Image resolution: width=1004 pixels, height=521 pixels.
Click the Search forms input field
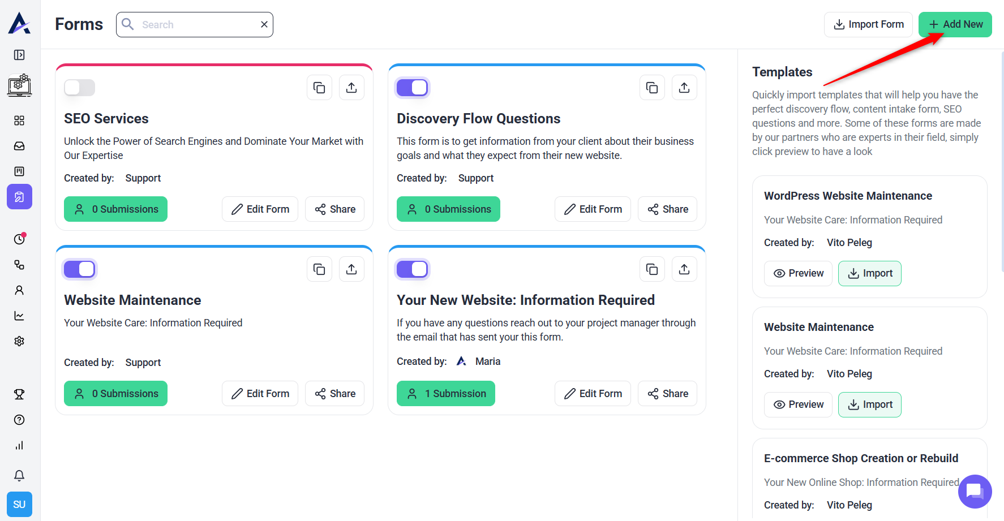pos(198,24)
